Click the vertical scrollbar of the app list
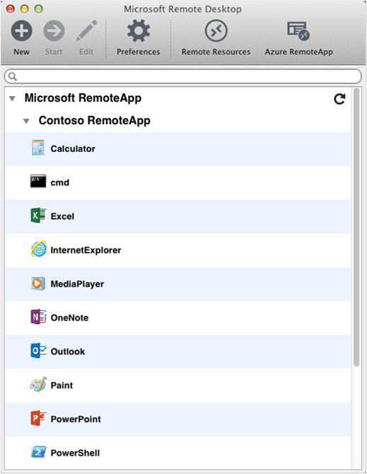 356,227
